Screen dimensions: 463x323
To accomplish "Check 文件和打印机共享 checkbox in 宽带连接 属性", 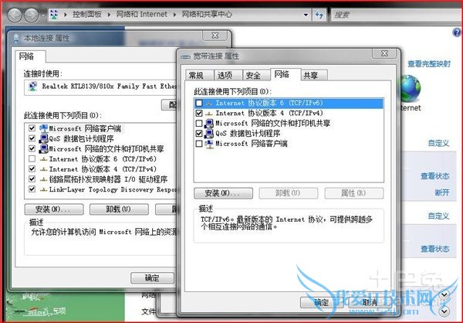I will [199, 123].
